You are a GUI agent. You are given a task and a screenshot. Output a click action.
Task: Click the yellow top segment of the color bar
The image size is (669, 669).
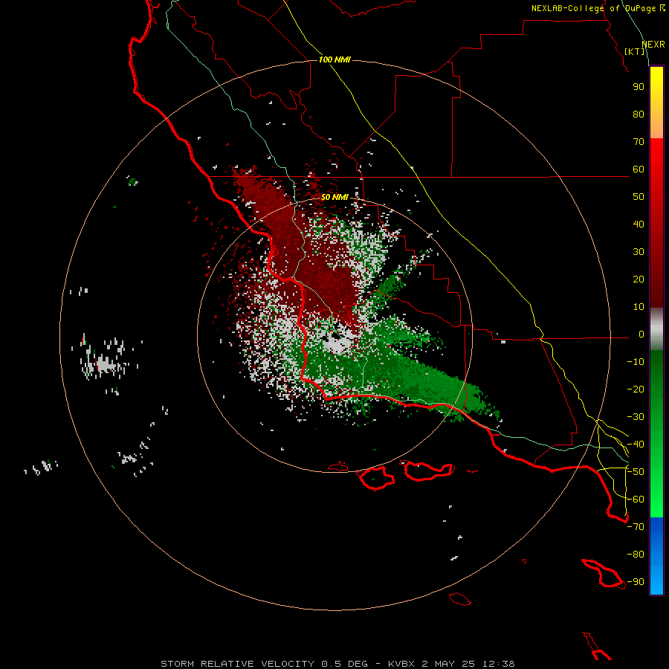656,103
